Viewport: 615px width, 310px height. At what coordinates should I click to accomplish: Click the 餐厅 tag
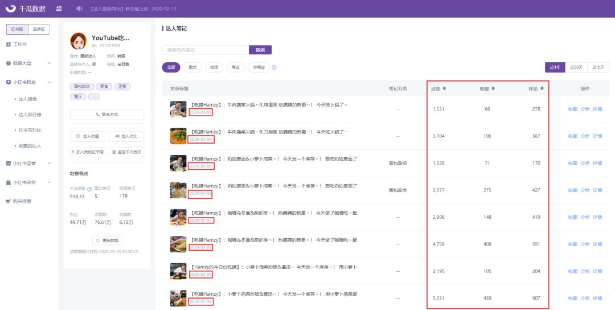pos(77,96)
